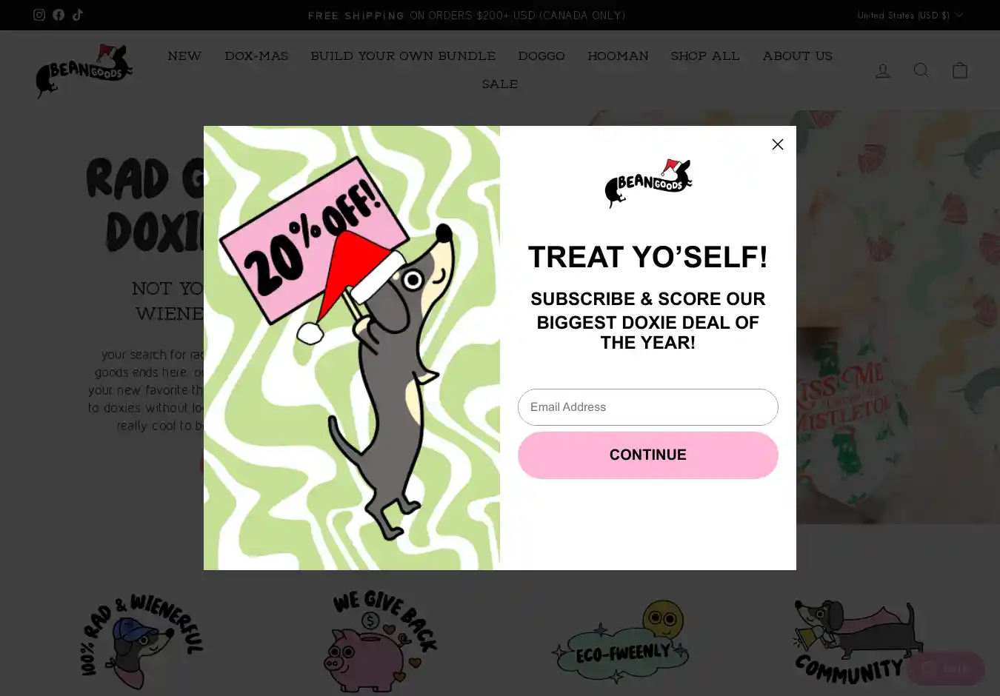Open the TikTok social icon
The height and width of the screenshot is (696, 1000).
[78, 15]
